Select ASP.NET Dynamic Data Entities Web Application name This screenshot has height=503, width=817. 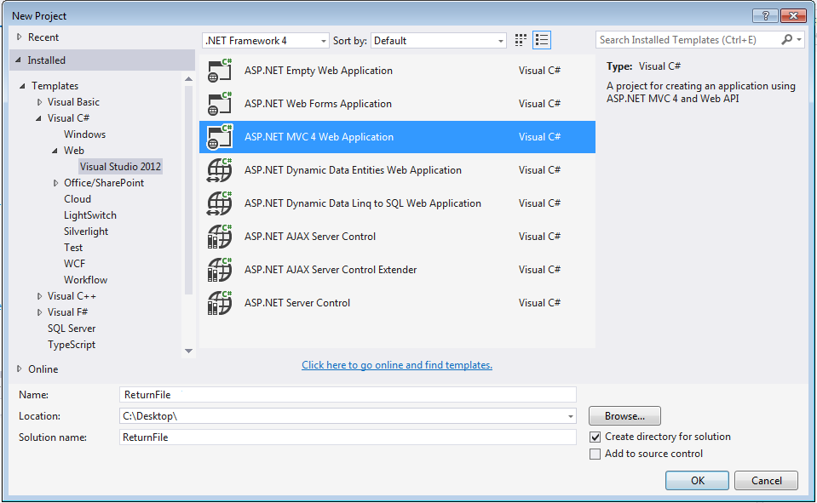(353, 170)
